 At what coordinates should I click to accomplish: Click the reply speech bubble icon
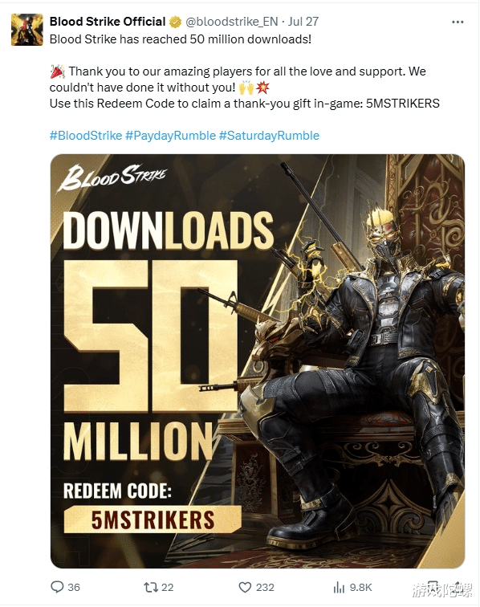(57, 587)
